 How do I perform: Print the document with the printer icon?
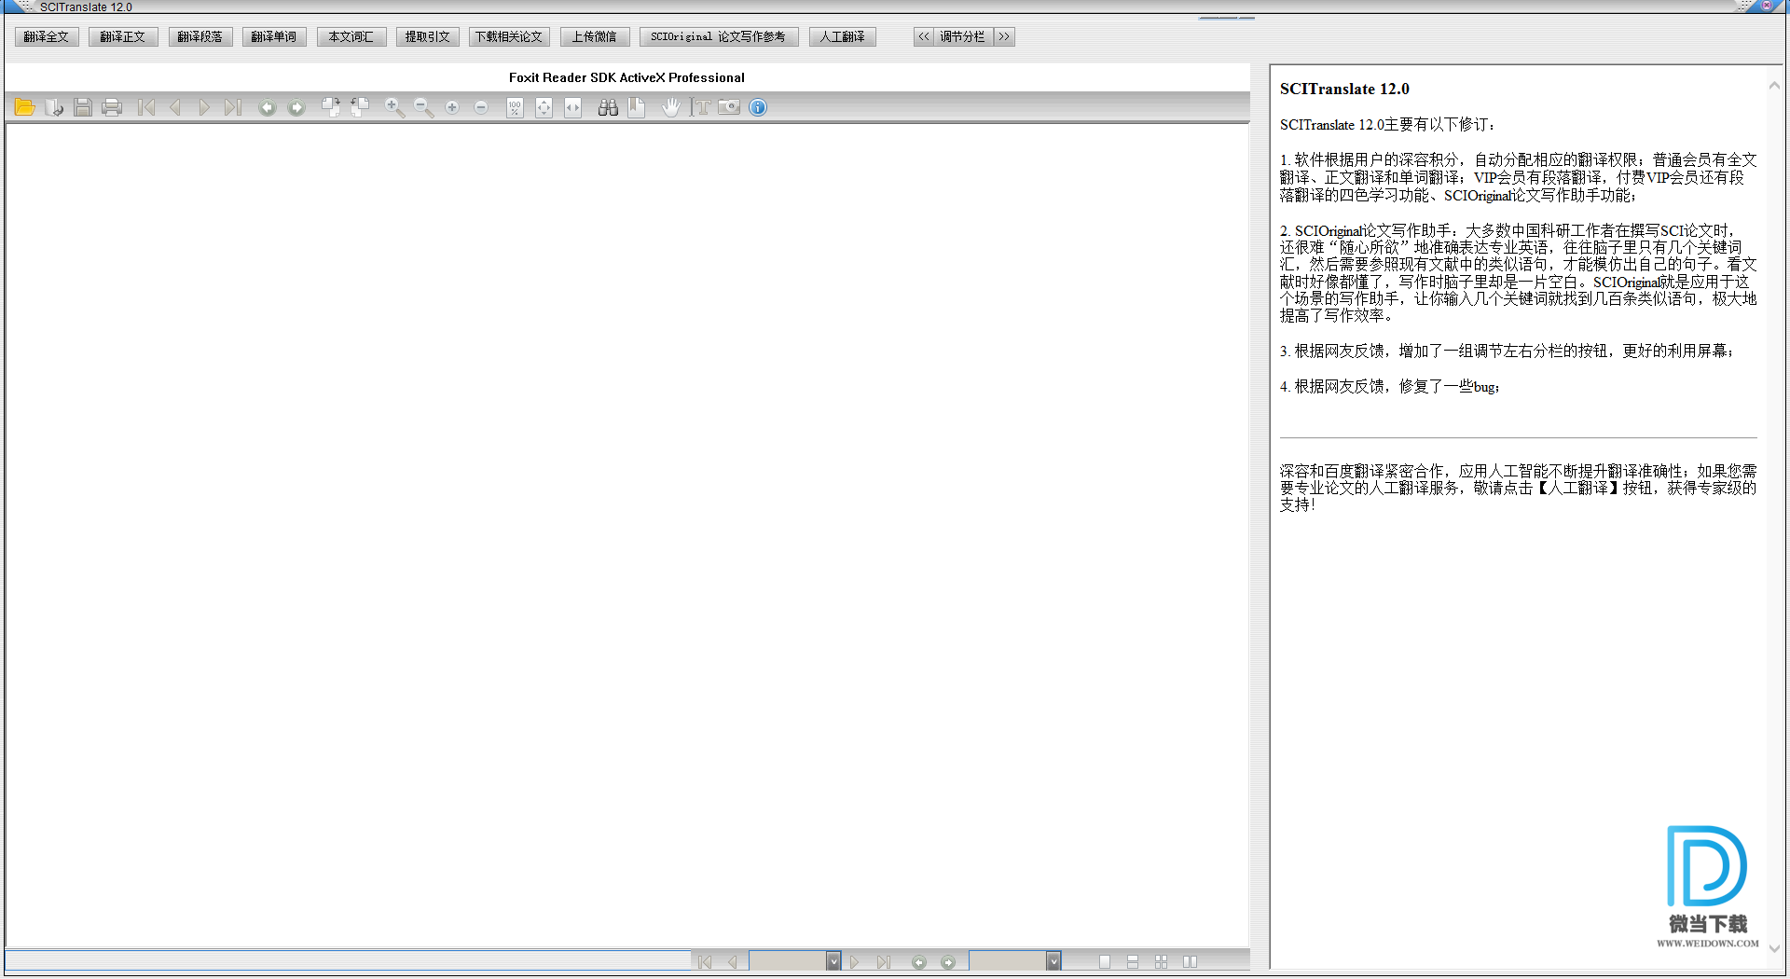click(112, 108)
